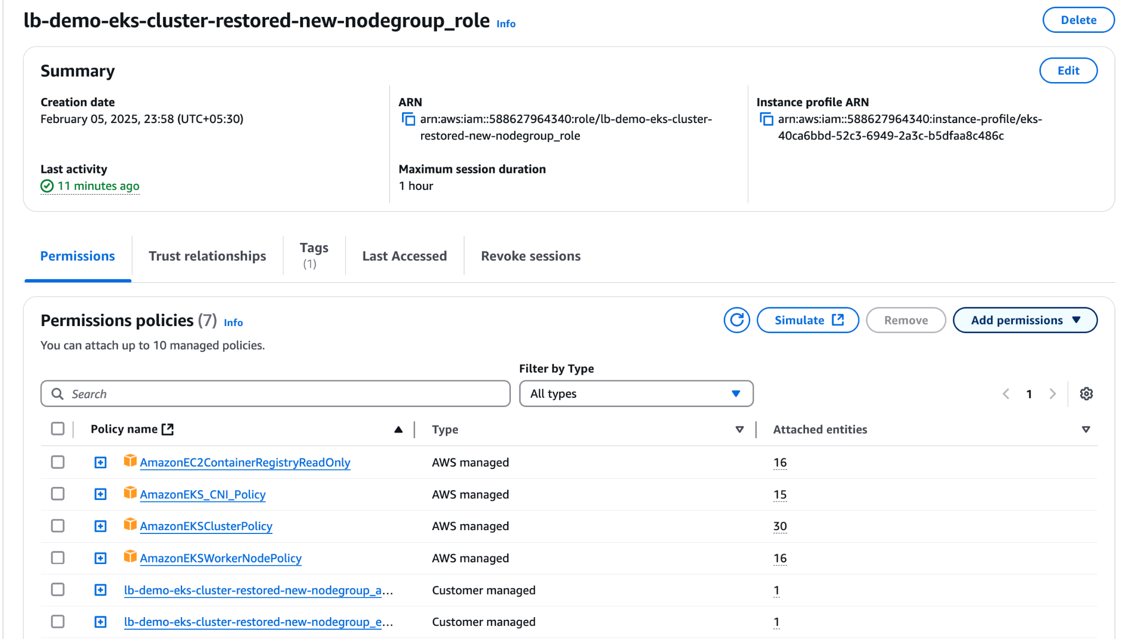Screen dimensions: 1130x639
Task: Click the 11 minutes ago activity link
Action: click(x=98, y=187)
